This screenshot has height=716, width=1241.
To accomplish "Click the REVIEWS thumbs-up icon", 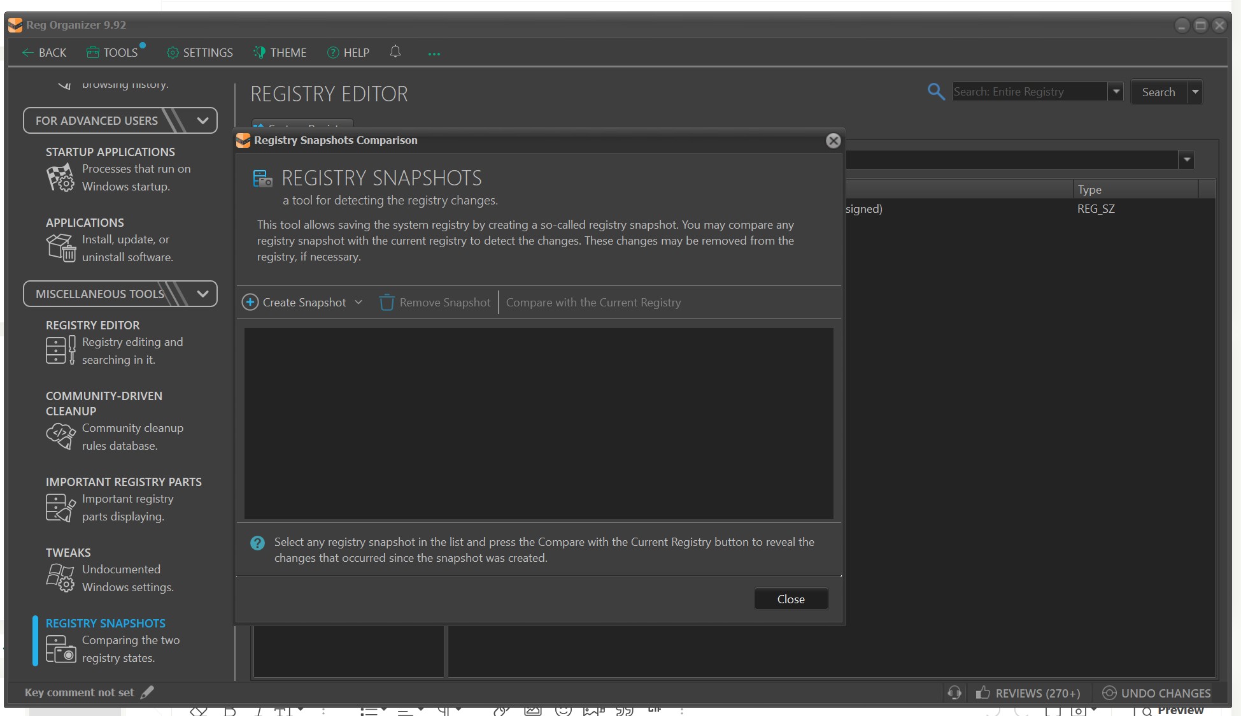I will [x=982, y=692].
